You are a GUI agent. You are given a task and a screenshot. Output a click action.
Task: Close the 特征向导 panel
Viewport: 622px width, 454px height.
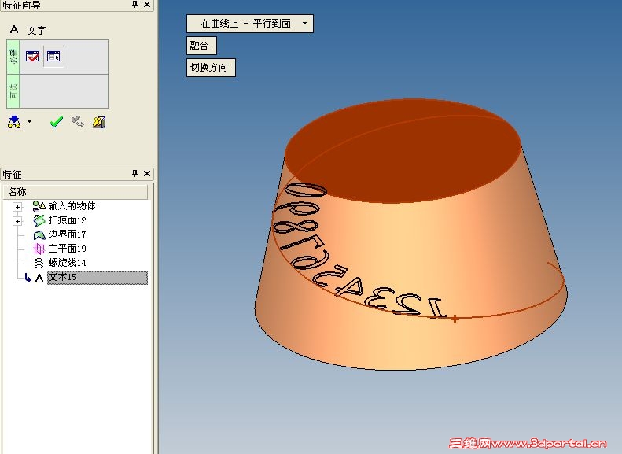(147, 5)
